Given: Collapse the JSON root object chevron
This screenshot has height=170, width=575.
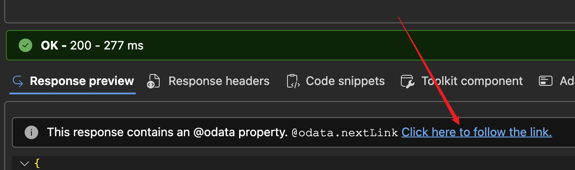Looking at the screenshot, I should pyautogui.click(x=25, y=163).
